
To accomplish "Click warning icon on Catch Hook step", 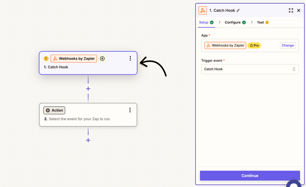I will (x=46, y=59).
